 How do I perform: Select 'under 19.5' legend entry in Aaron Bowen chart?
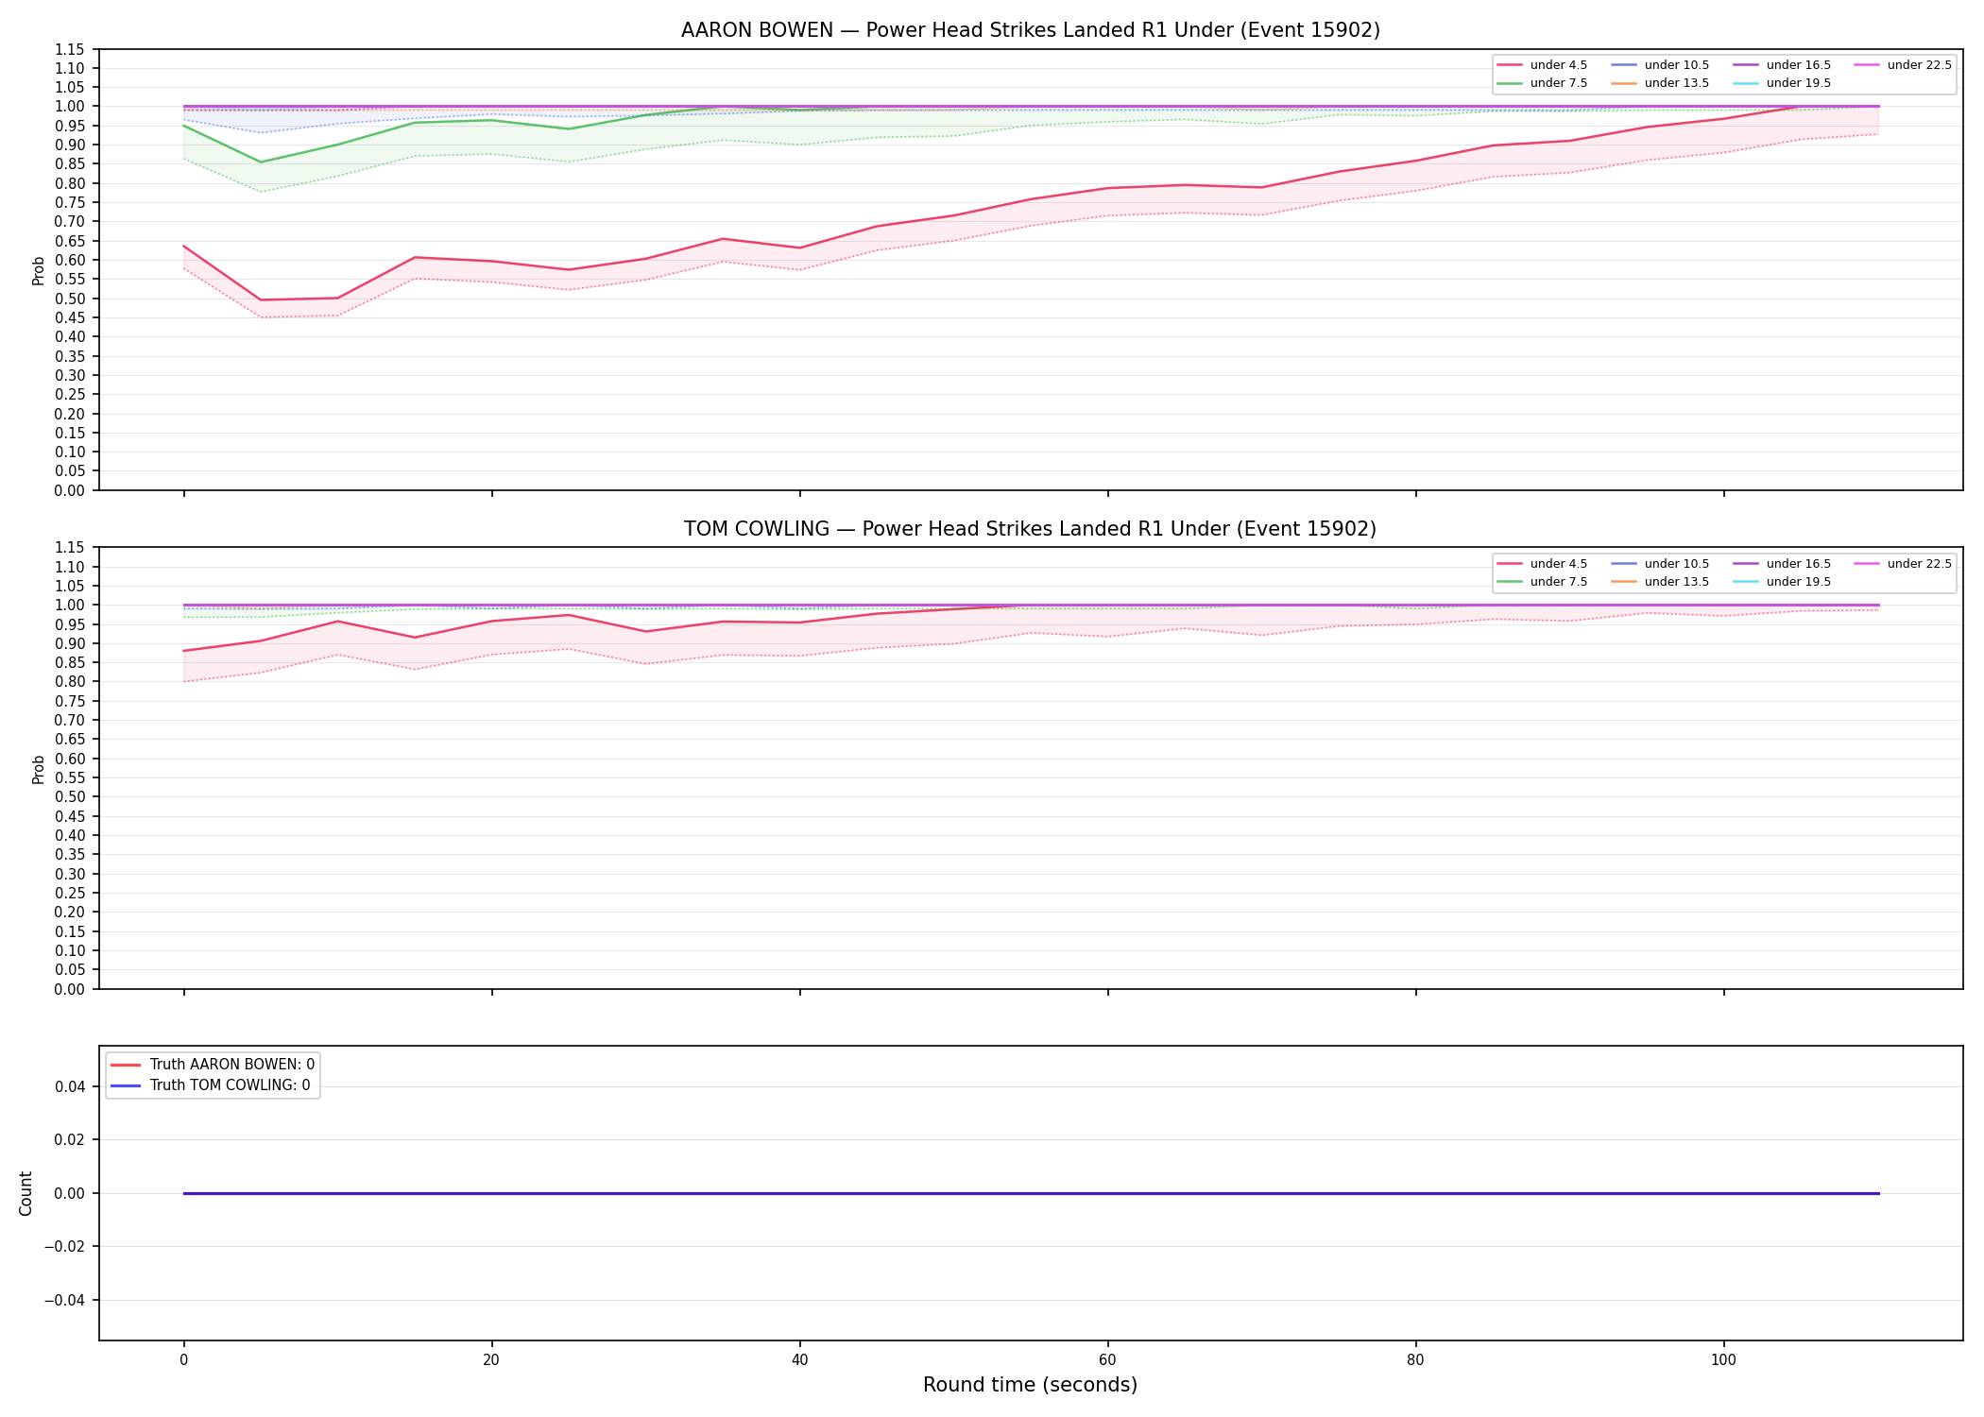(1782, 83)
